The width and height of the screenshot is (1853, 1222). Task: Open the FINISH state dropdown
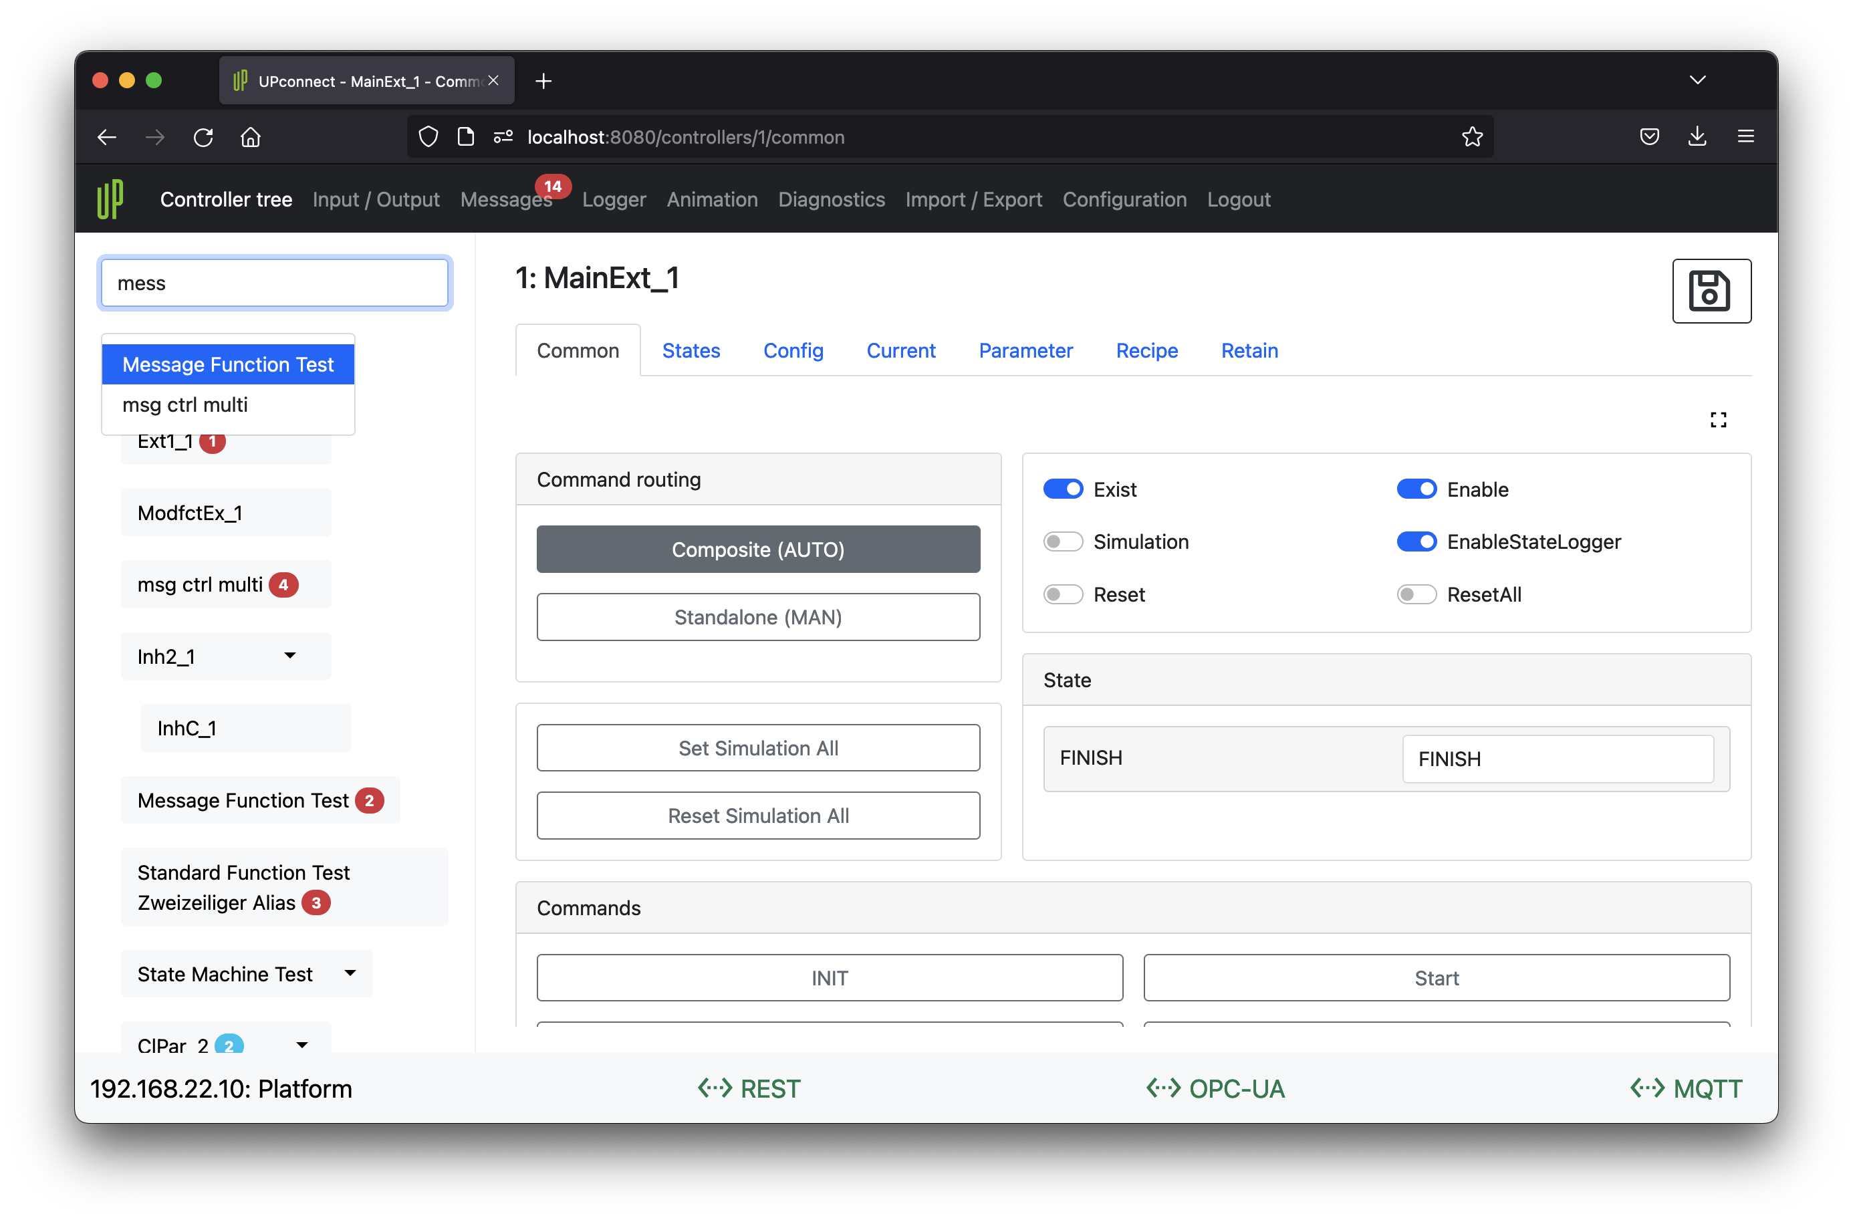pos(1557,759)
